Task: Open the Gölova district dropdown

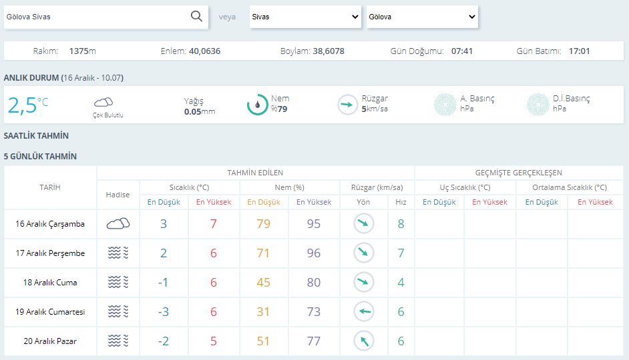Action: click(422, 17)
